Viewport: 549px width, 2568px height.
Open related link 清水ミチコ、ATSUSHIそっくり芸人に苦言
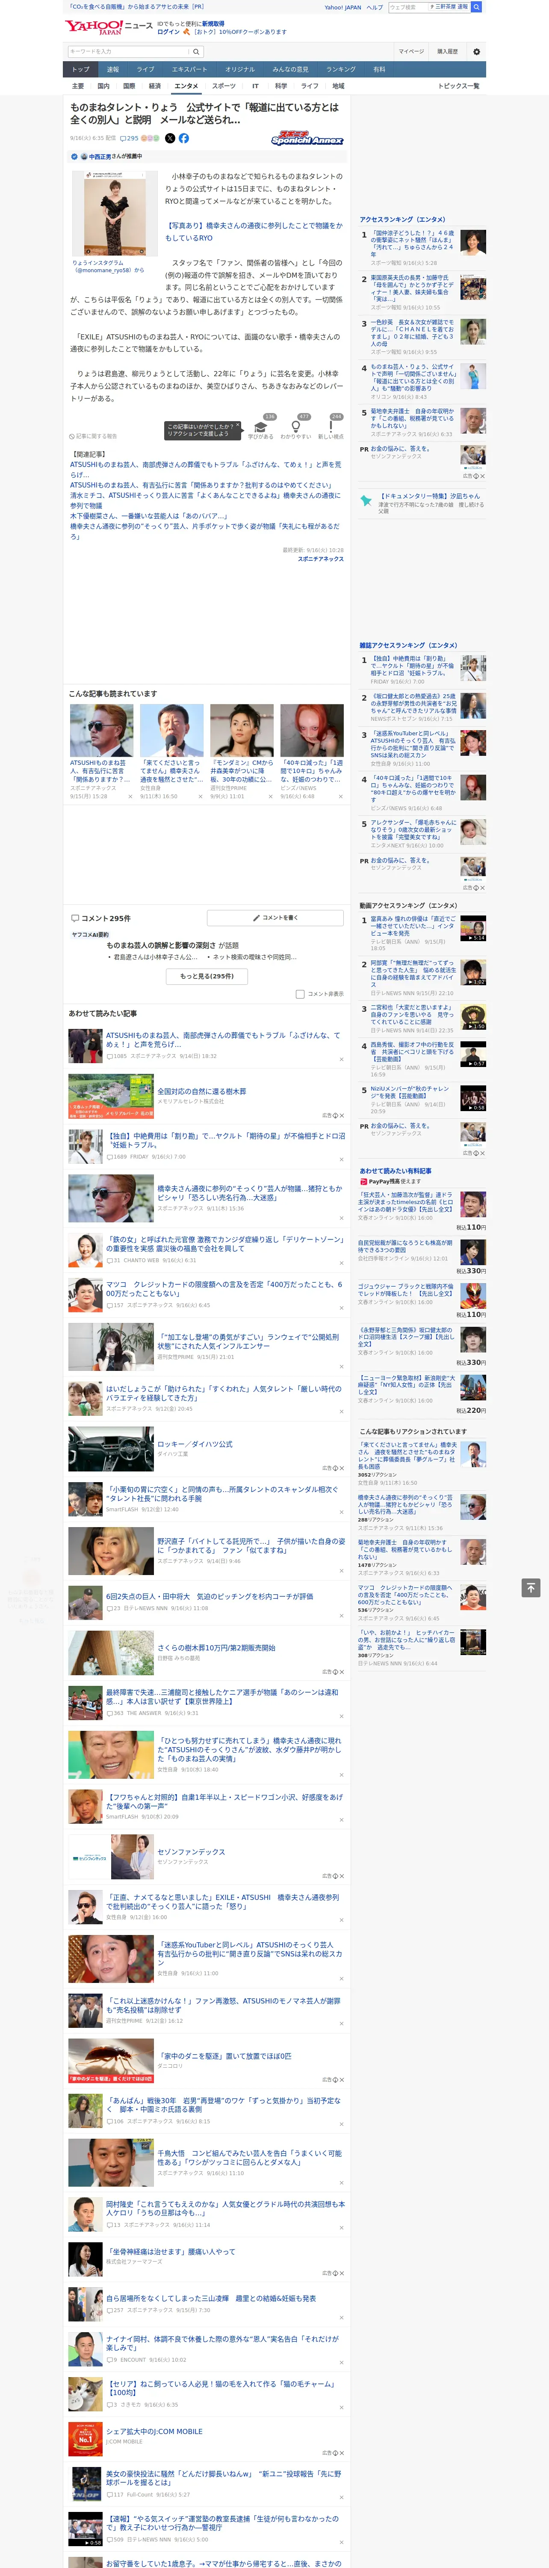point(204,499)
